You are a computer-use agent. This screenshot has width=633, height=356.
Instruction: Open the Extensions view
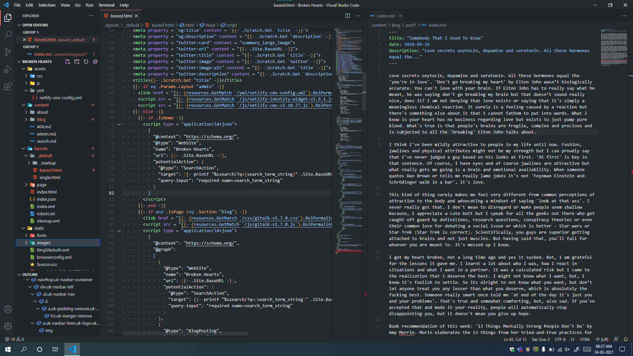[x=8, y=87]
